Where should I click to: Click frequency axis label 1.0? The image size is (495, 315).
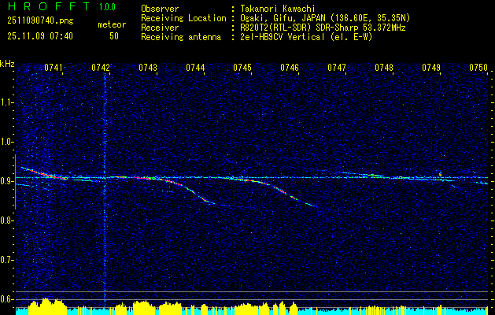[7, 142]
